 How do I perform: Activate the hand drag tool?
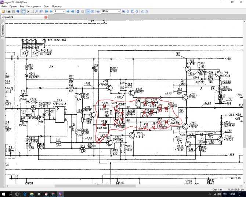tap(23, 11)
